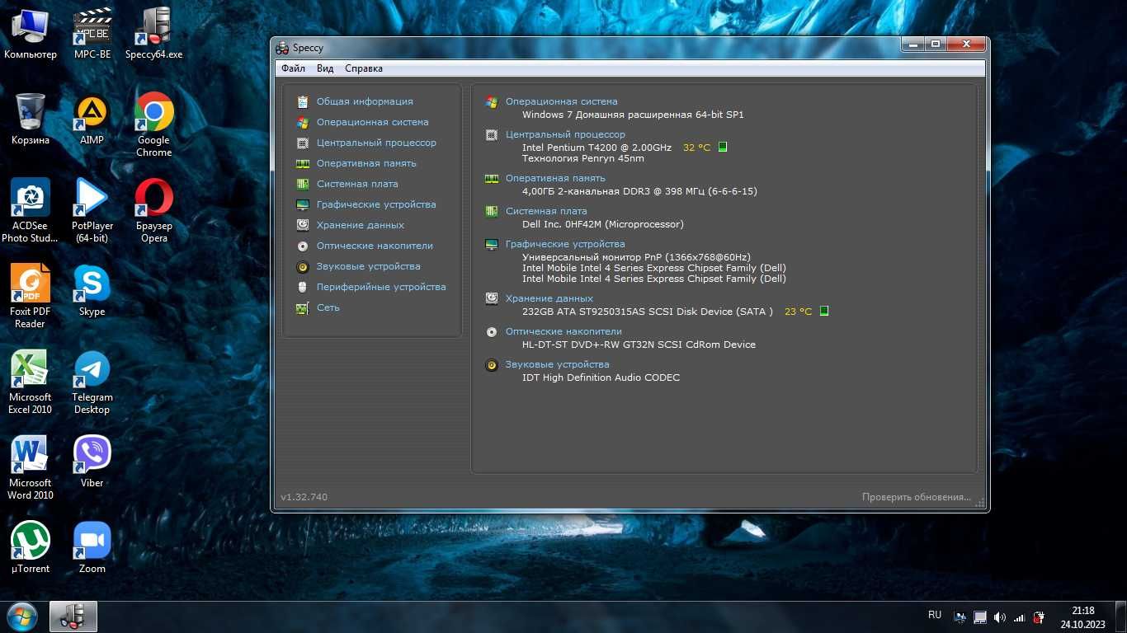
Task: Open the Операционная система heading in the summary pane
Action: 561,101
